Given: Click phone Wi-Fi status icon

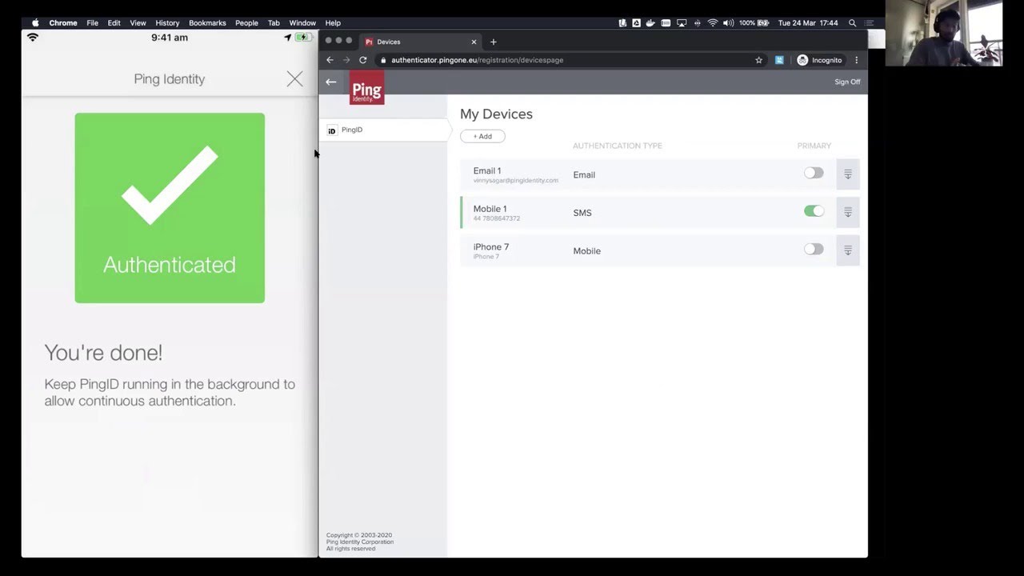Looking at the screenshot, I should 33,38.
